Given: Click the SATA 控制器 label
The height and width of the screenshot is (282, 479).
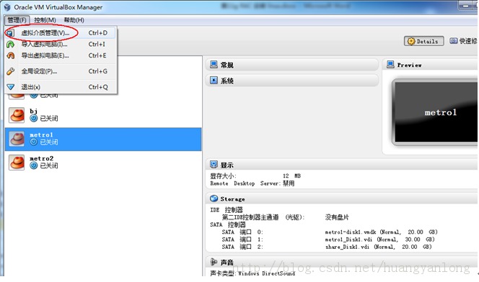Looking at the screenshot, I should click(x=228, y=224).
